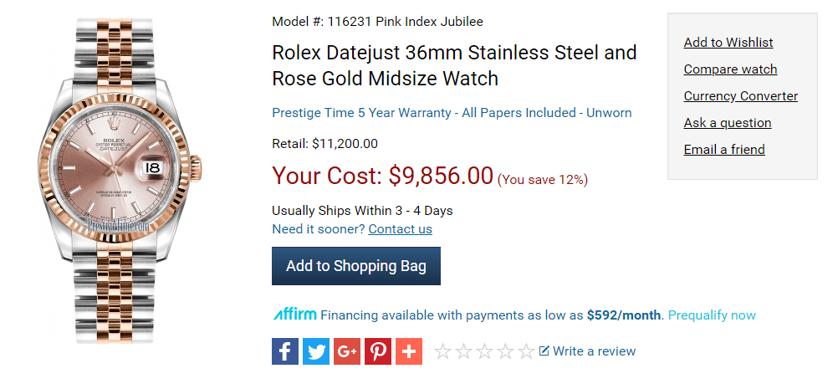
Task: Add this watch to Wishlist
Action: 728,43
